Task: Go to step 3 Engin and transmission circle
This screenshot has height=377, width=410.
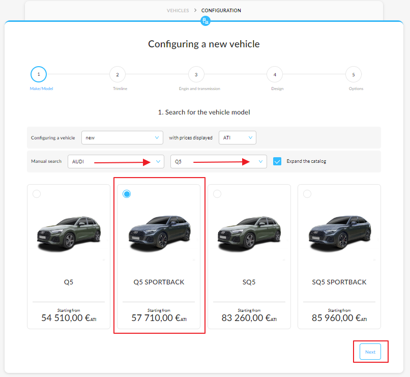Action: 196,74
